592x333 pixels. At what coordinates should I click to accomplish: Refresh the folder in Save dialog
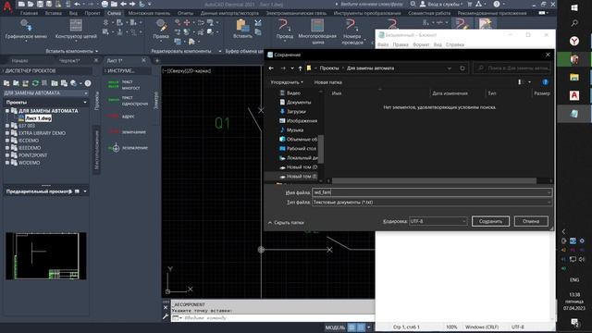pyautogui.click(x=462, y=68)
